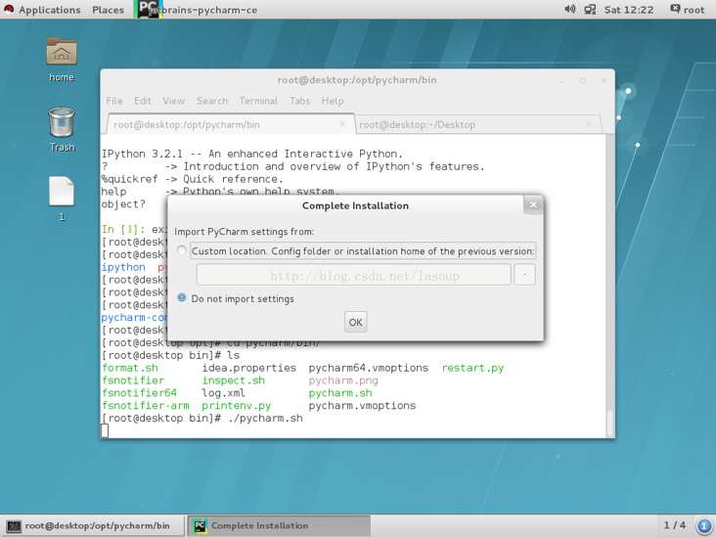Click pycharm64.vmoptions in terminal listing
Screen dimensions: 716x537
click(369, 368)
